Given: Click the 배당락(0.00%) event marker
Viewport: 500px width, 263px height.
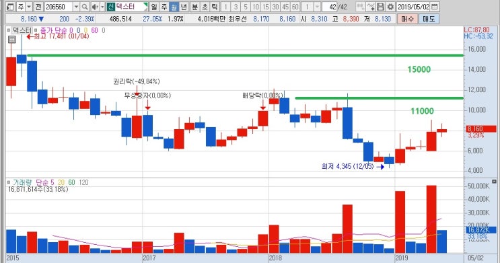Looking at the screenshot, I should tap(262, 96).
